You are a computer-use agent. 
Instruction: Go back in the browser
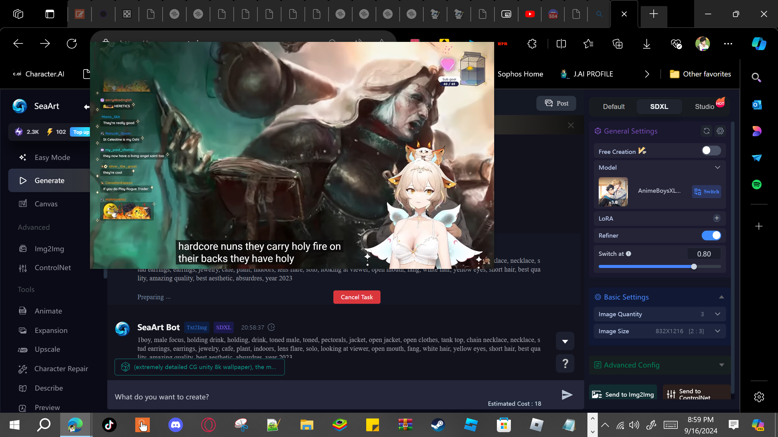[18, 44]
